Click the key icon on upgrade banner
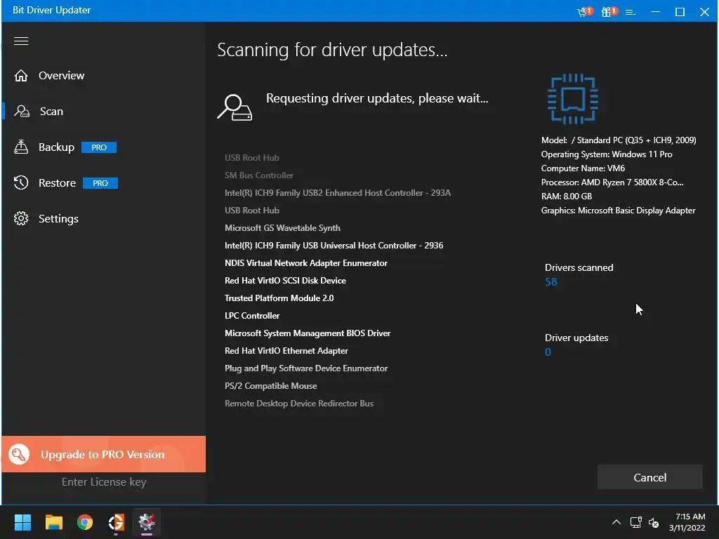719x539 pixels. (19, 454)
